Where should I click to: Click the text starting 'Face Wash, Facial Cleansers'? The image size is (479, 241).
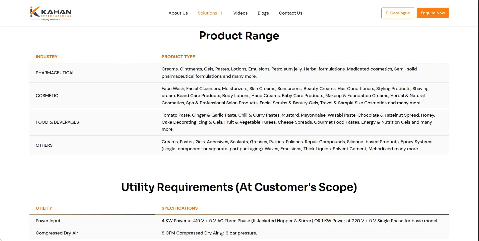coord(295,96)
